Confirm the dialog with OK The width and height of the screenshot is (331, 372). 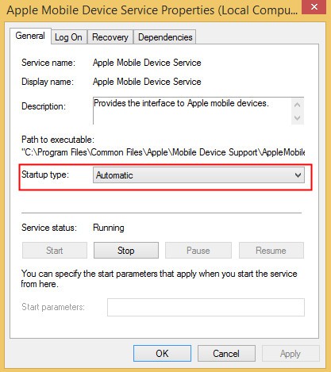[x=162, y=353]
